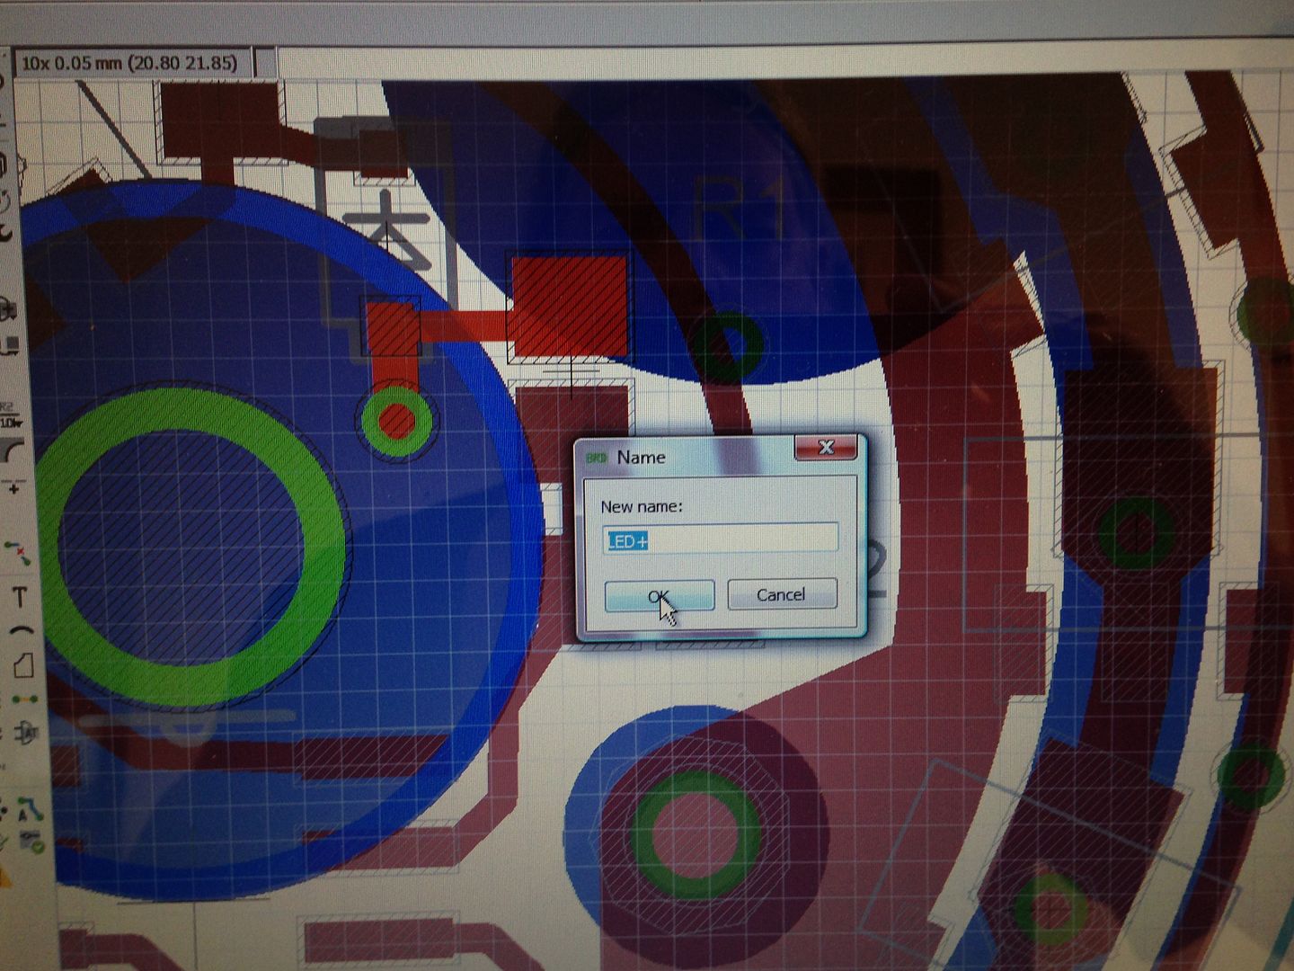Click the pink-centered via at bottom
Image resolution: width=1294 pixels, height=971 pixels.
pyautogui.click(x=694, y=835)
